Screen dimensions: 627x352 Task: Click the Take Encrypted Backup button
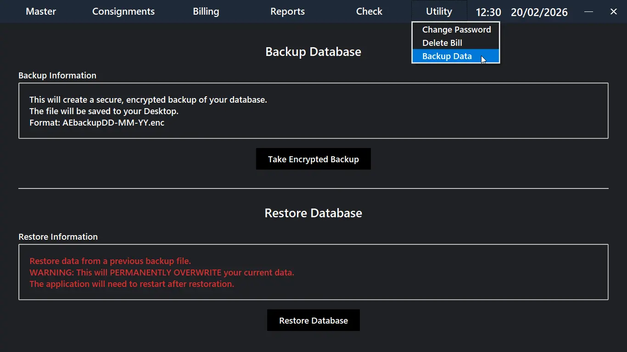click(313, 159)
